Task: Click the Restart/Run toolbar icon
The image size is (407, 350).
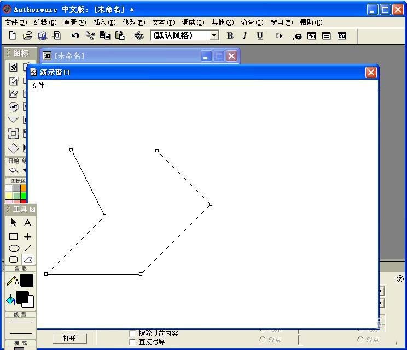Action: click(279, 35)
